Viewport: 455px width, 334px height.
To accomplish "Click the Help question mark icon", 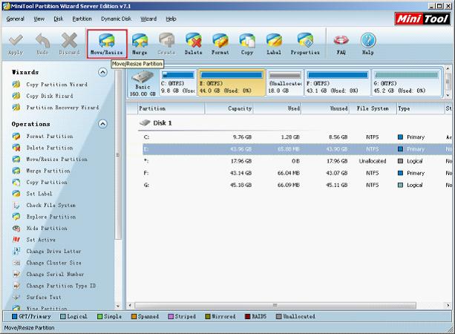I will point(368,44).
